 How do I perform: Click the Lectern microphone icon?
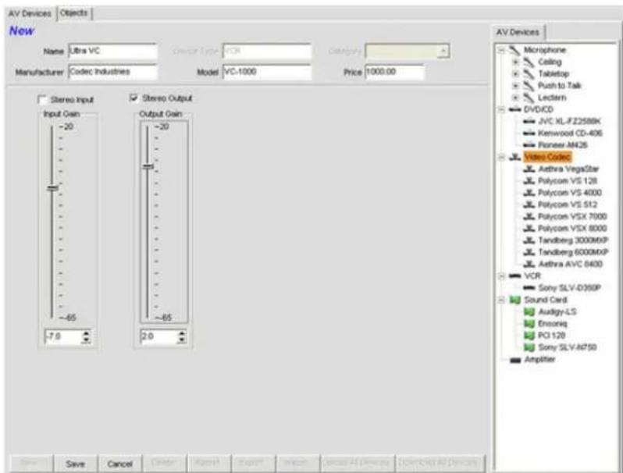pyautogui.click(x=529, y=98)
